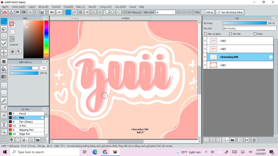Check the Khóa lock checkbox
278x156 pixels.
(255, 34)
